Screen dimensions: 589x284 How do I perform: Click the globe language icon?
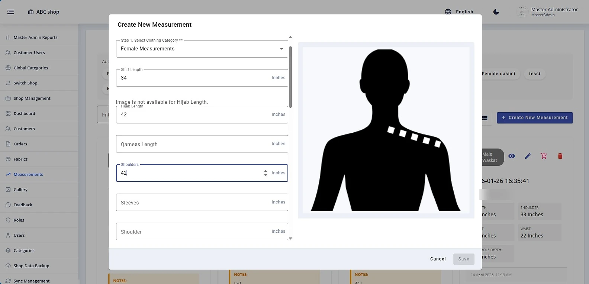[x=448, y=12]
